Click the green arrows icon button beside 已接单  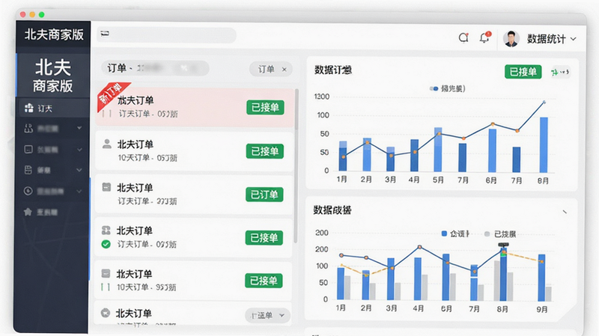click(560, 72)
